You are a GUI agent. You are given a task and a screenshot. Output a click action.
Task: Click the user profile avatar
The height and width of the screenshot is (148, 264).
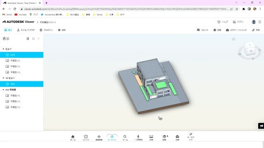(x=254, y=22)
